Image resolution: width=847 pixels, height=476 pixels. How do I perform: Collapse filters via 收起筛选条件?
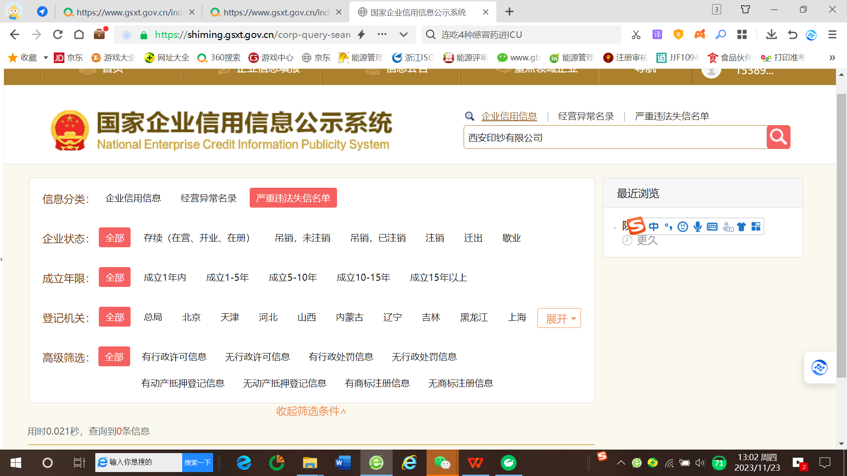(x=311, y=411)
